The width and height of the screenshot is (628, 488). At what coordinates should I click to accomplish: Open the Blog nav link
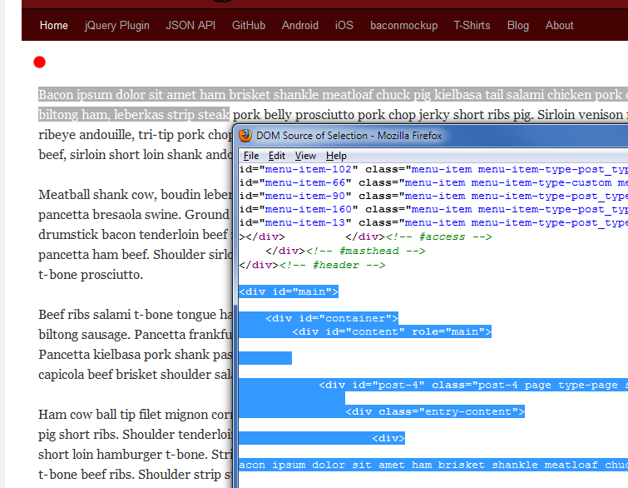pyautogui.click(x=518, y=25)
